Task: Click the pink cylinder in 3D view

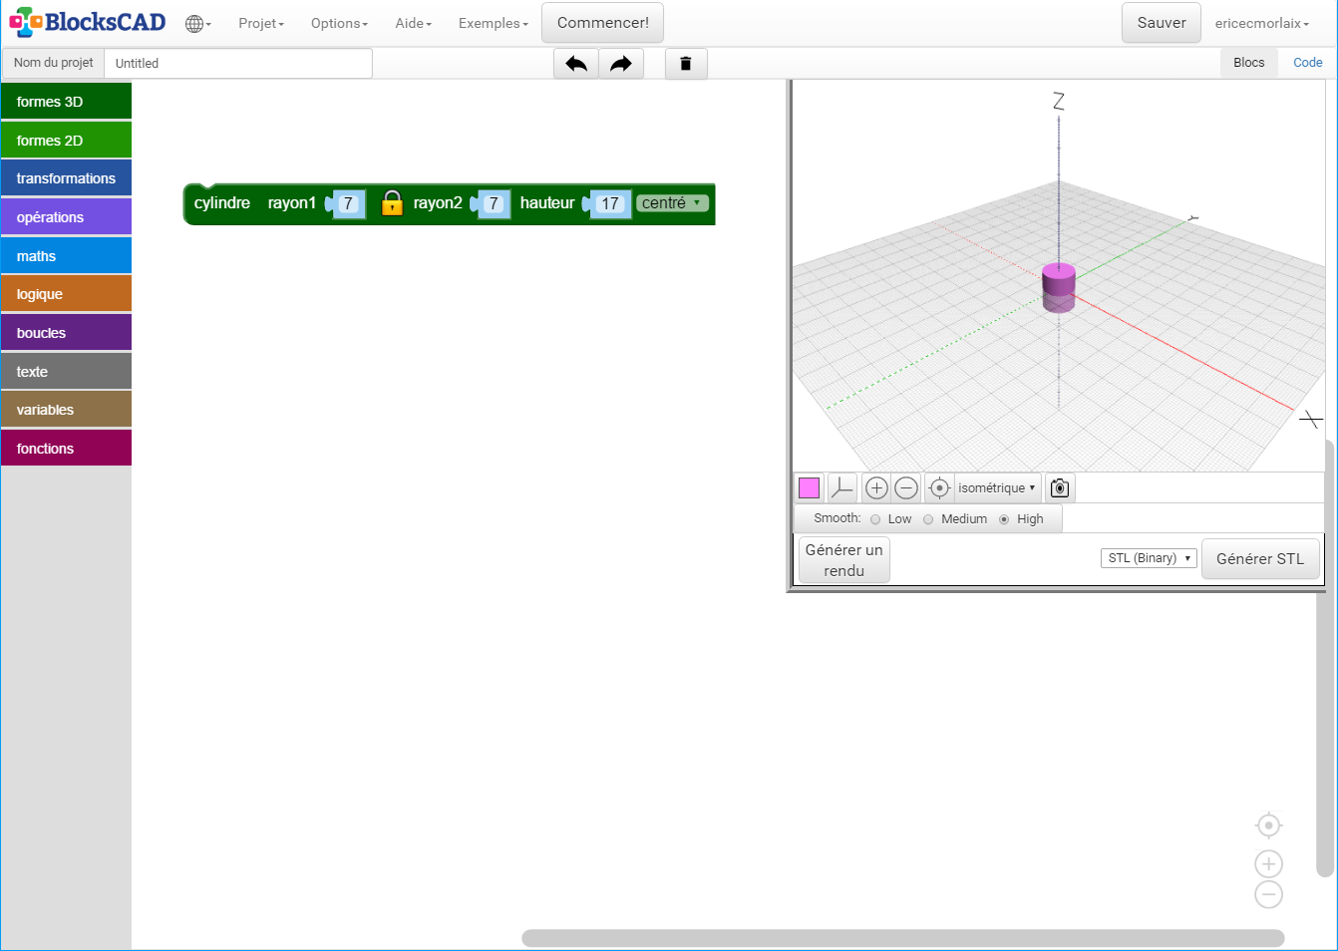Action: pos(1059,287)
